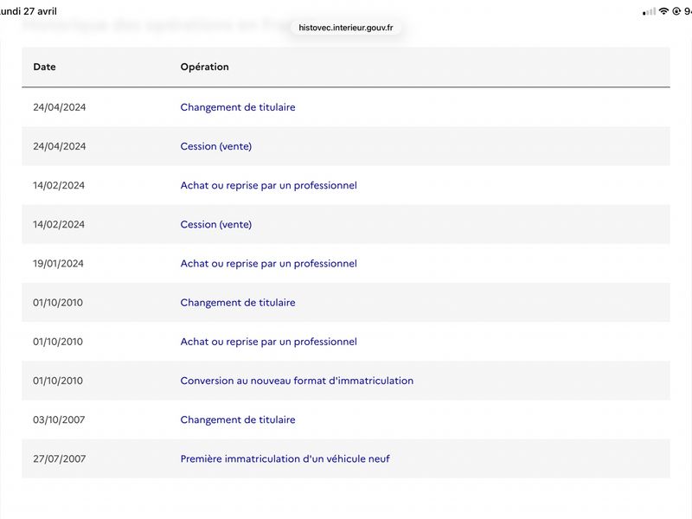Open Cession (vente) entry dated 24/04/2024
692x519 pixels.
pos(215,146)
